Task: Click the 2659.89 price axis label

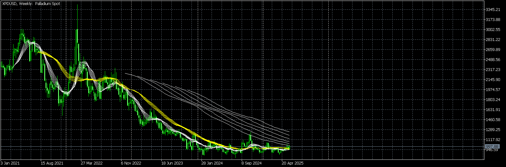Action: click(x=493, y=50)
